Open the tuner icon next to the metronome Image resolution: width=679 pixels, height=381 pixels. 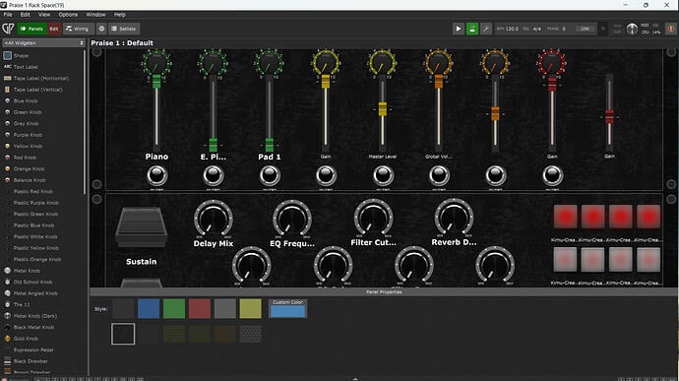(486, 29)
